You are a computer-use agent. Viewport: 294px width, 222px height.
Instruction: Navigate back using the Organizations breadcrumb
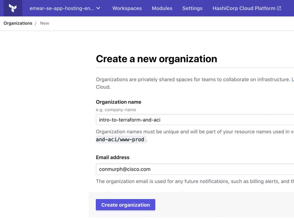pos(18,23)
